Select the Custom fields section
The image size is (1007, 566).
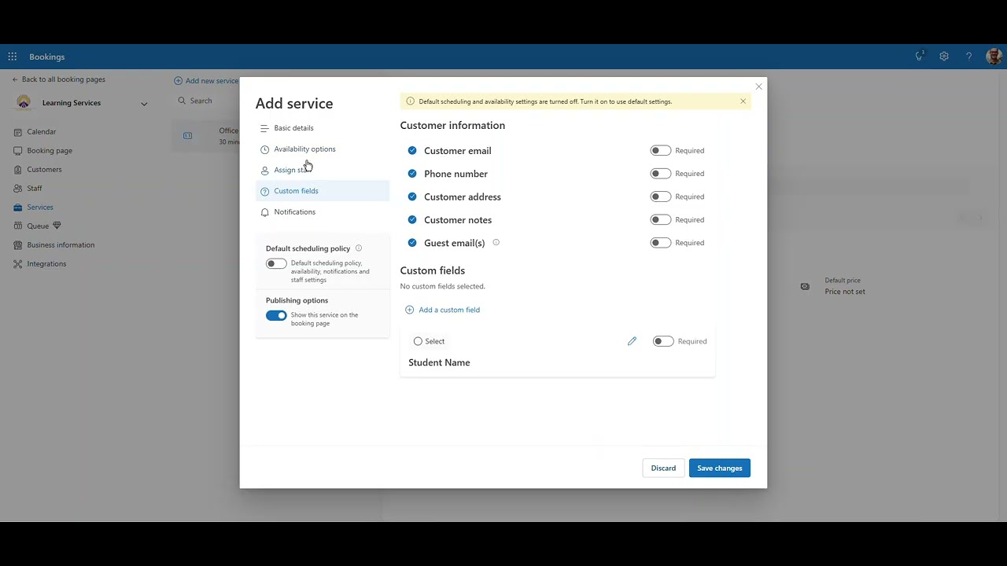tap(323, 191)
